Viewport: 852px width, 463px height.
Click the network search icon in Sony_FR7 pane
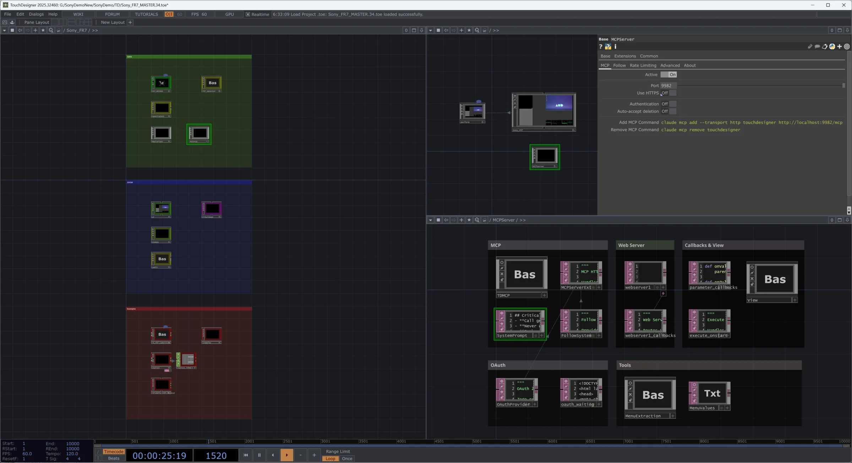[x=51, y=30]
